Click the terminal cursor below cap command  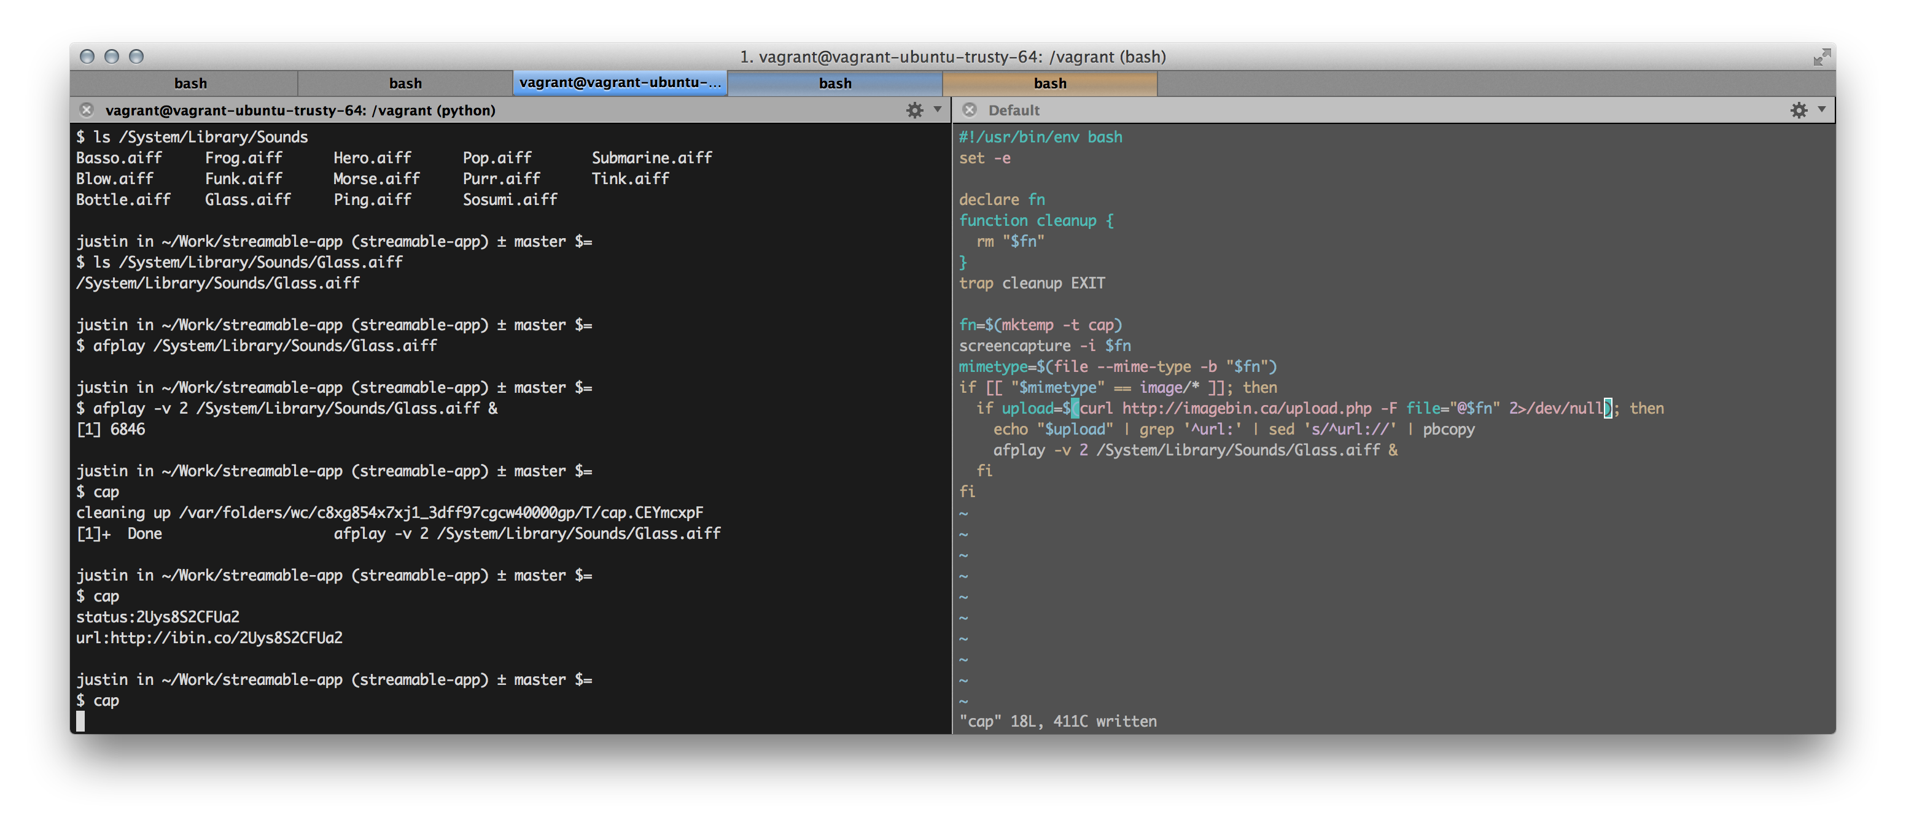pos(80,721)
